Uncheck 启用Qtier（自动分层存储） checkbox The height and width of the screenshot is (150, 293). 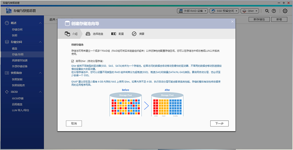[73, 61]
